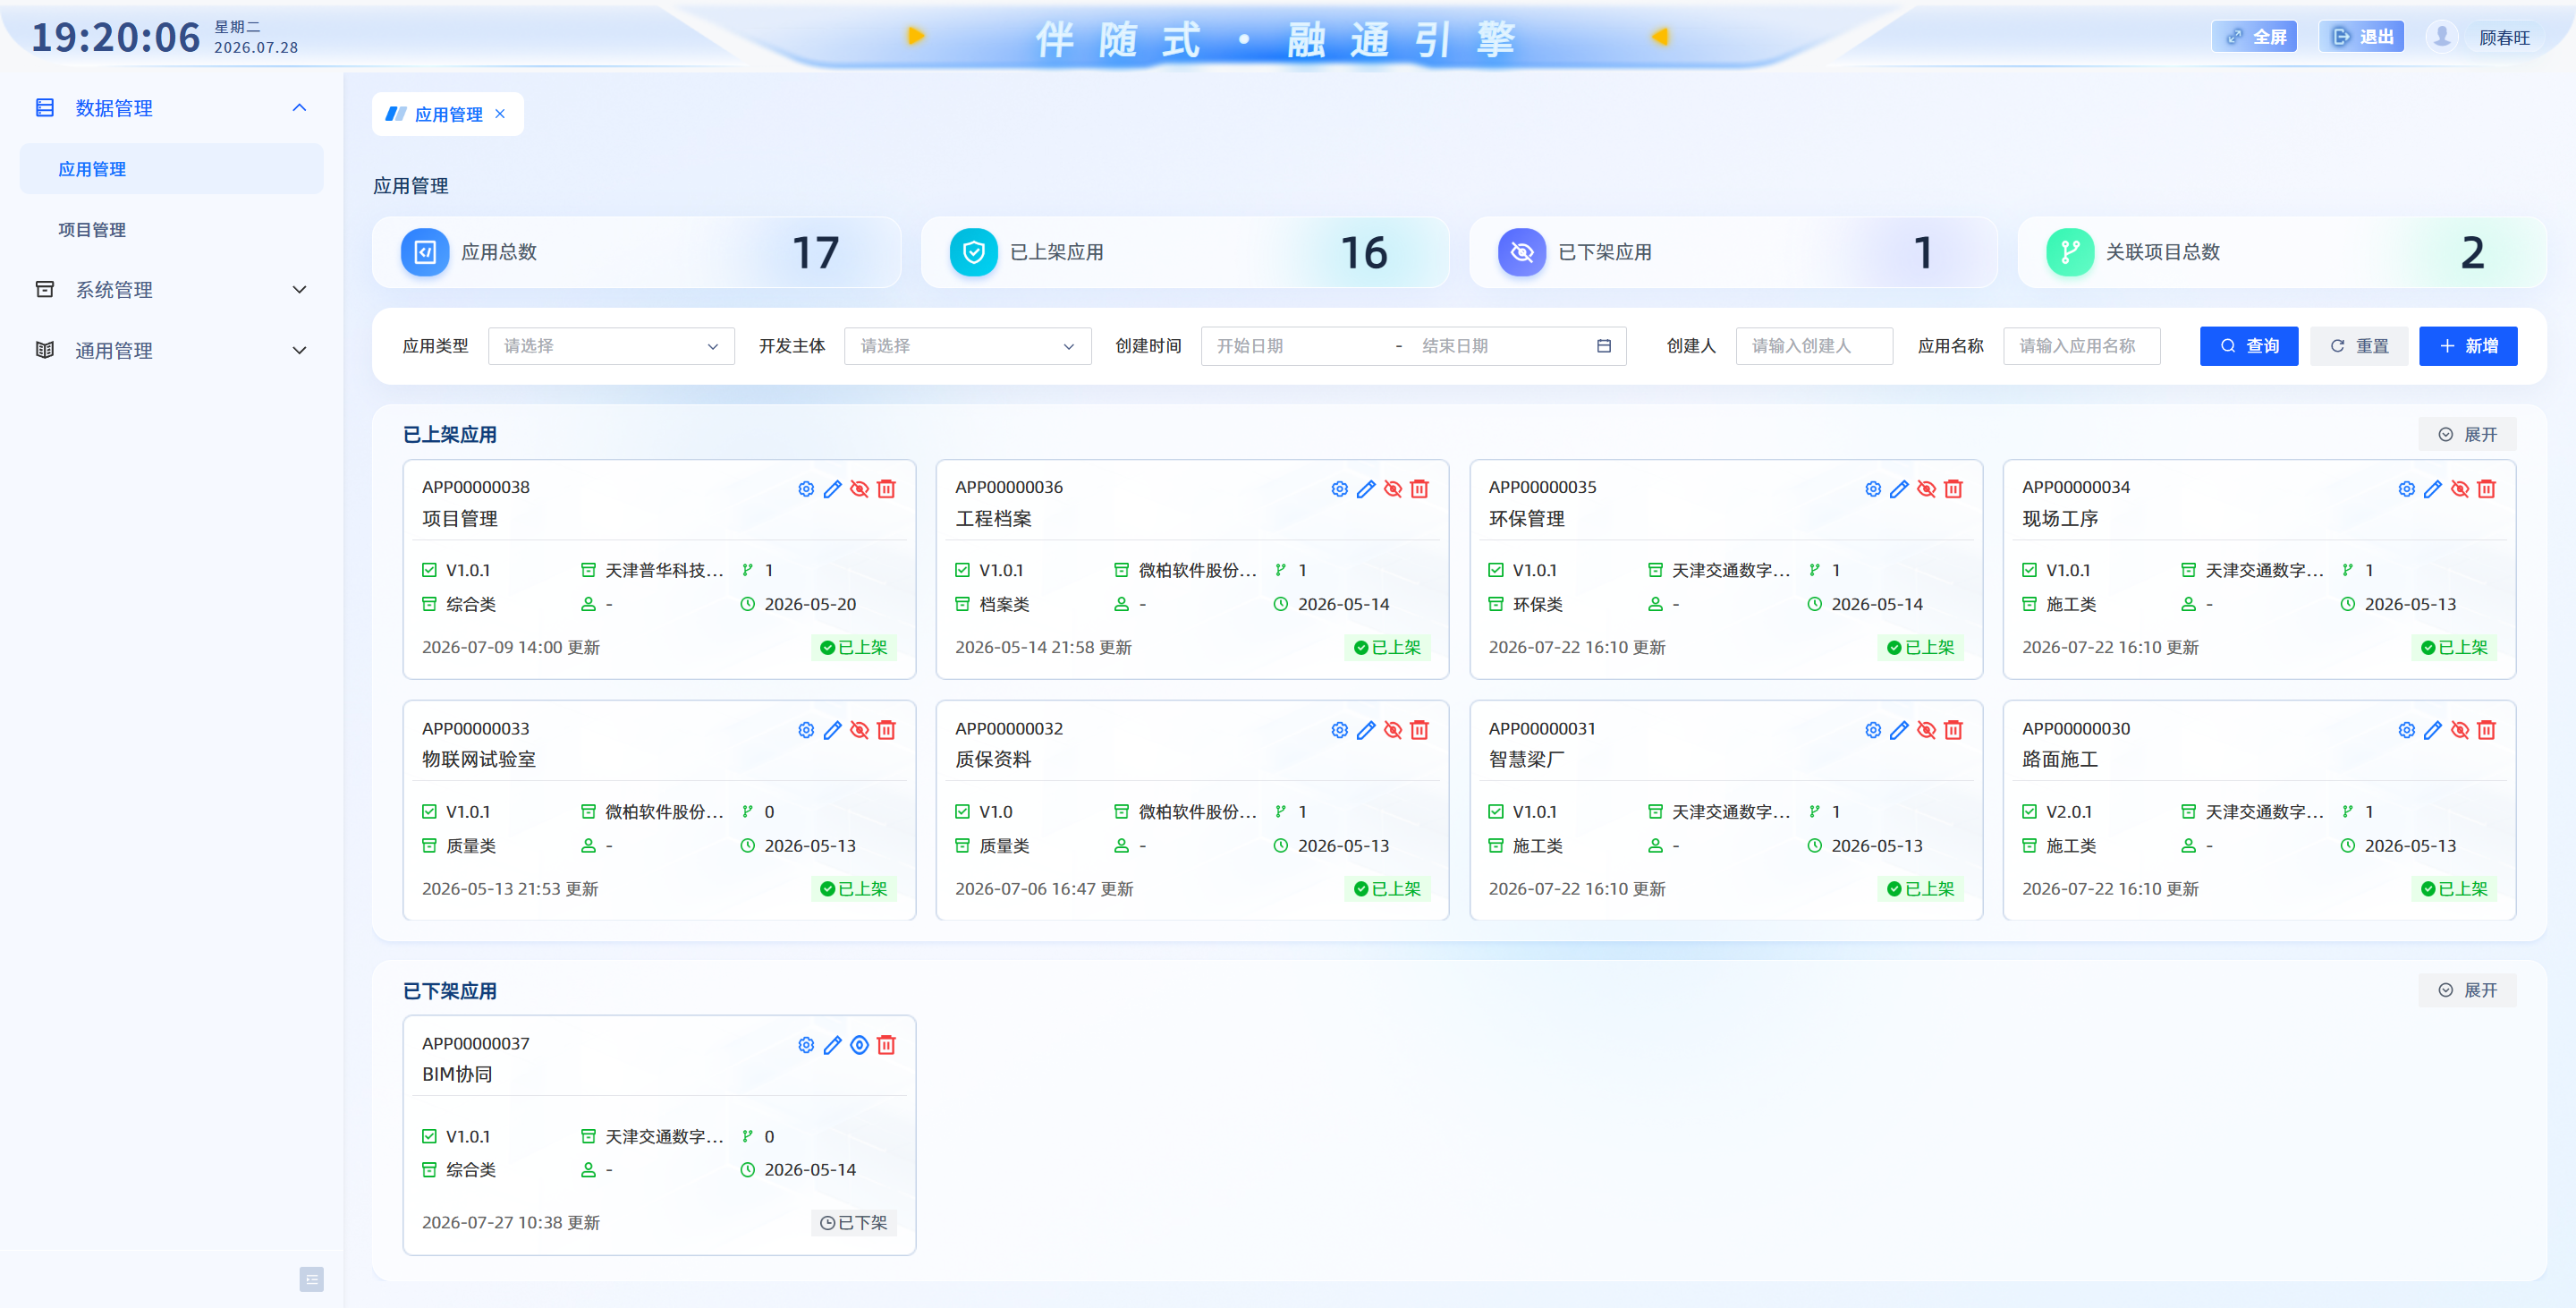Click the 查询 search button
Viewport: 2576px width, 1308px height.
coord(2248,346)
